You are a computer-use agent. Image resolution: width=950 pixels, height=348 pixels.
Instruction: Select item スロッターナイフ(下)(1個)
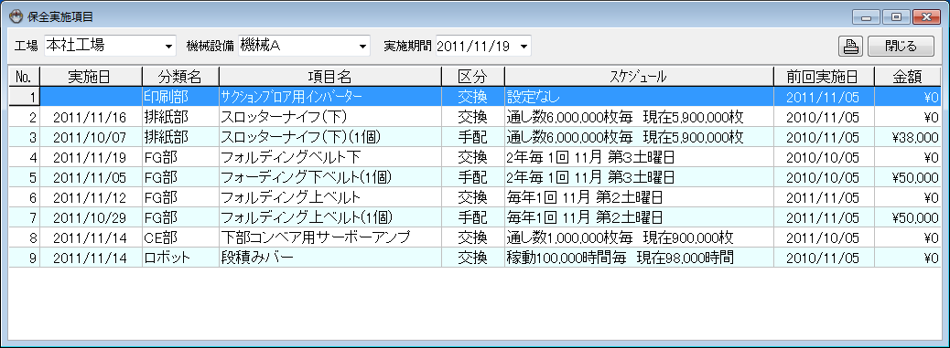[330, 137]
